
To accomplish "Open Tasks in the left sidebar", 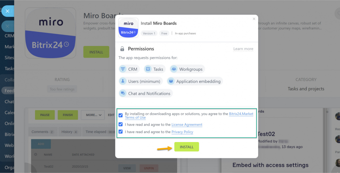I will pyautogui.click(x=9, y=69).
